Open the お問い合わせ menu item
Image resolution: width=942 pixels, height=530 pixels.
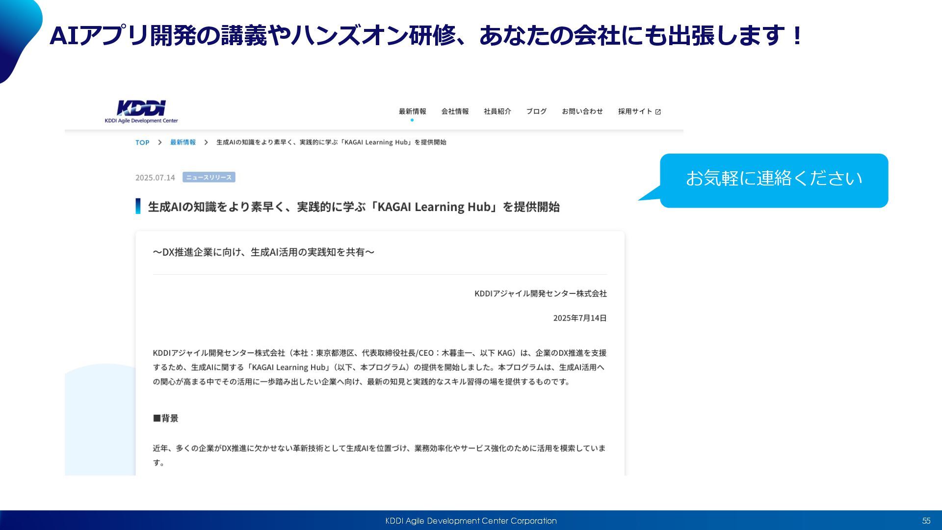(x=582, y=111)
